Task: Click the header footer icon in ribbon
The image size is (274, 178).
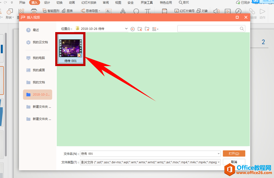Action: (164, 11)
